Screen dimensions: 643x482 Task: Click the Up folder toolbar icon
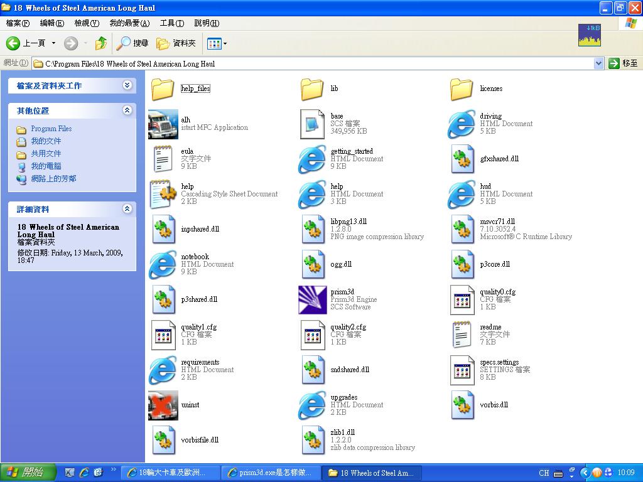tap(100, 43)
